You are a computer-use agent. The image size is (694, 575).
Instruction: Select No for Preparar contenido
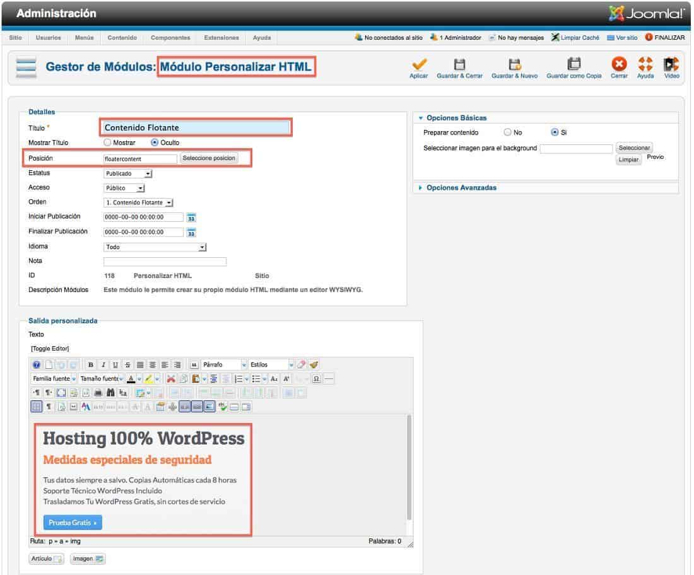[x=507, y=132]
